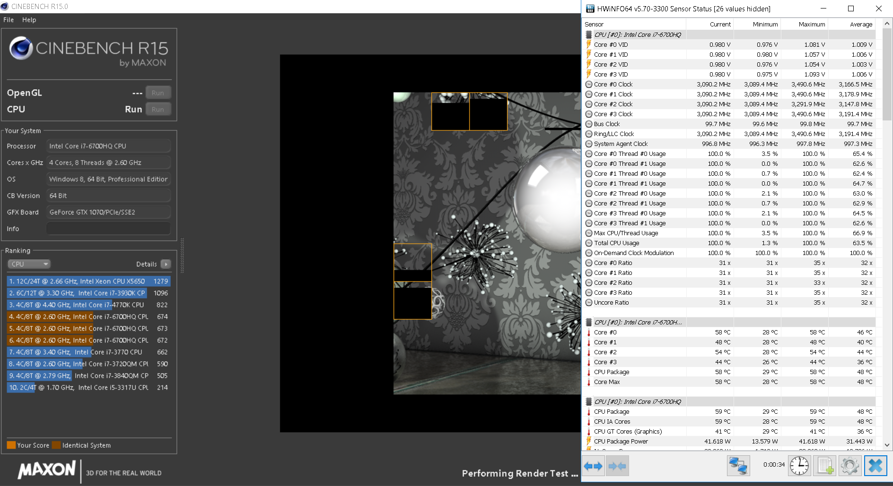893x486 pixels.
Task: Click the Cores x GHz field value
Action: click(108, 162)
